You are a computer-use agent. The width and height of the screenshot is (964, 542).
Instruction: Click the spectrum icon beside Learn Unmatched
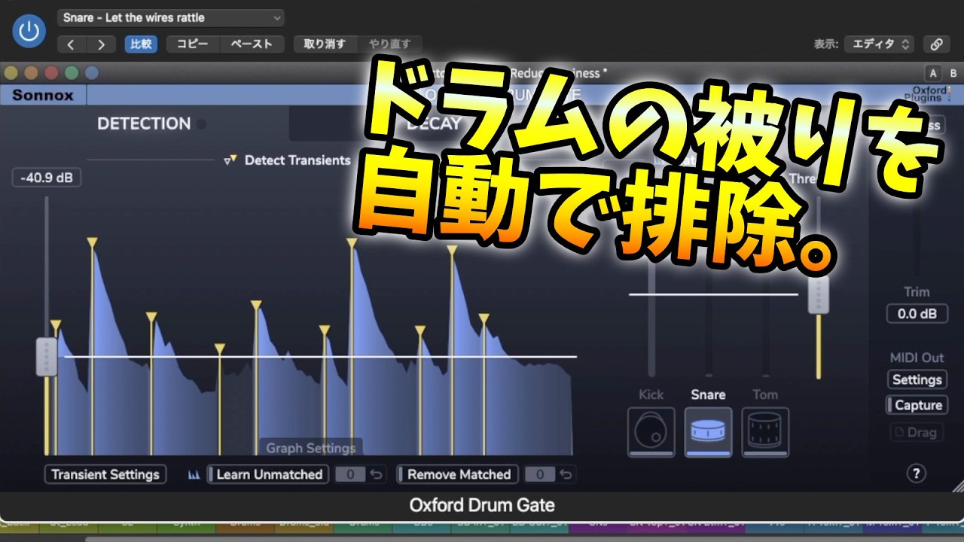195,474
